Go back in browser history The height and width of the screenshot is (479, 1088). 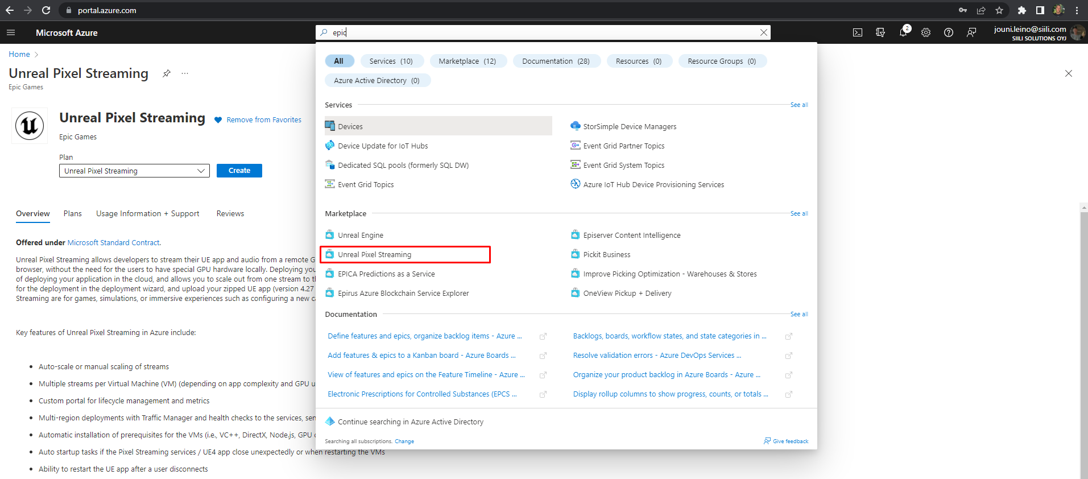pyautogui.click(x=9, y=10)
